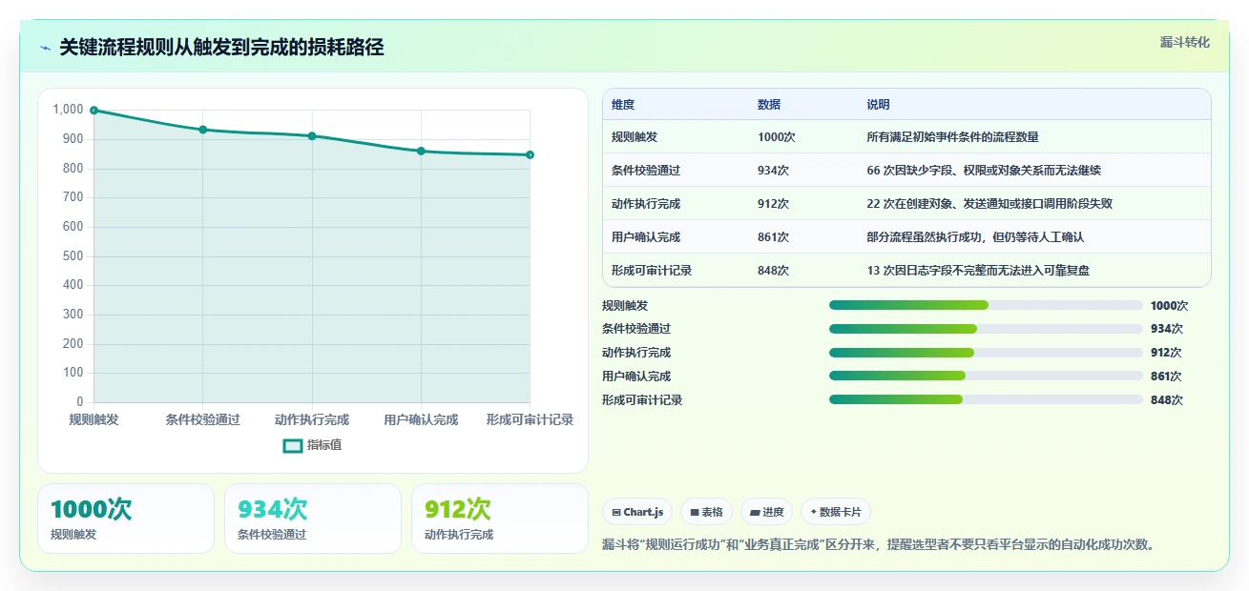Click the description starting with 22 次在创建对象
This screenshot has width=1249, height=591.
[x=989, y=204]
